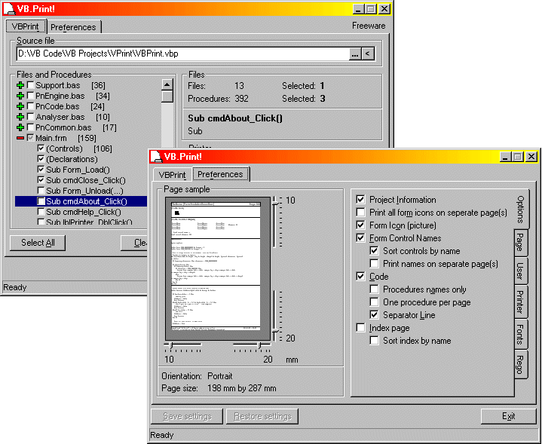
Task: Check Sub Form_Unload(...) checkbox
Action: point(41,191)
